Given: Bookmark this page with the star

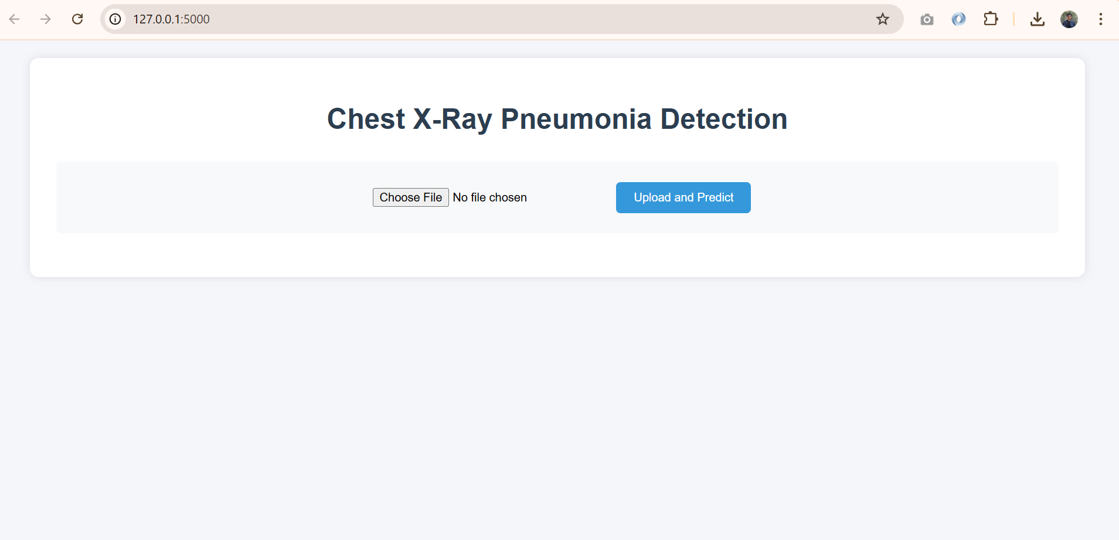Looking at the screenshot, I should coord(883,19).
